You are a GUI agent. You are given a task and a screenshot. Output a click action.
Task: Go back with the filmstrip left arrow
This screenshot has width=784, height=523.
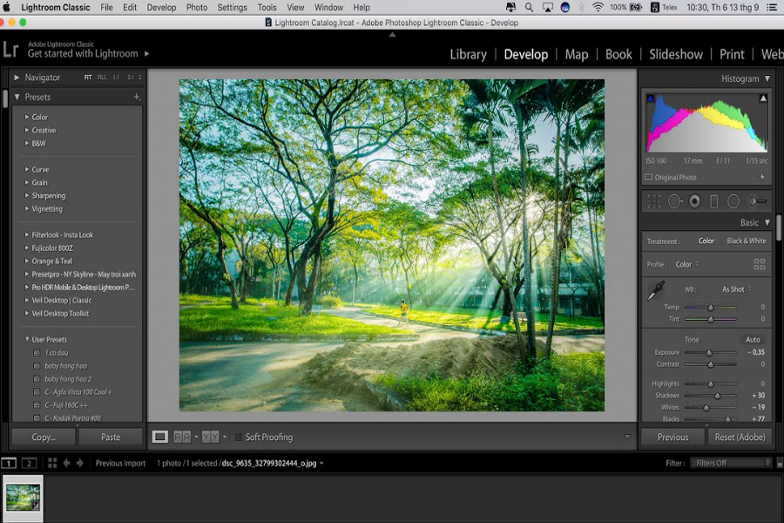pyautogui.click(x=66, y=463)
